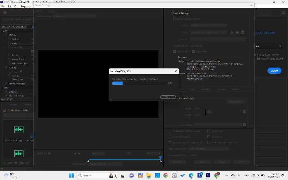Click the Save Preset icon next to Preset dropdown

[x=232, y=32]
